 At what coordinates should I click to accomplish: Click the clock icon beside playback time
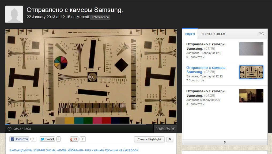10,129
